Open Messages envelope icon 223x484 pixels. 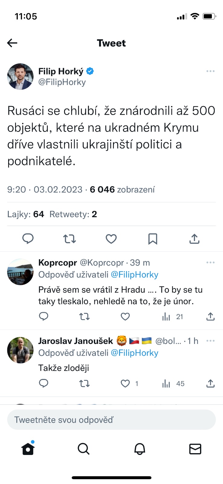click(x=195, y=449)
